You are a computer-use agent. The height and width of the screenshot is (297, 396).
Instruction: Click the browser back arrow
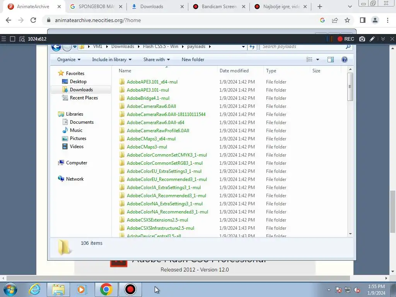coord(9,20)
